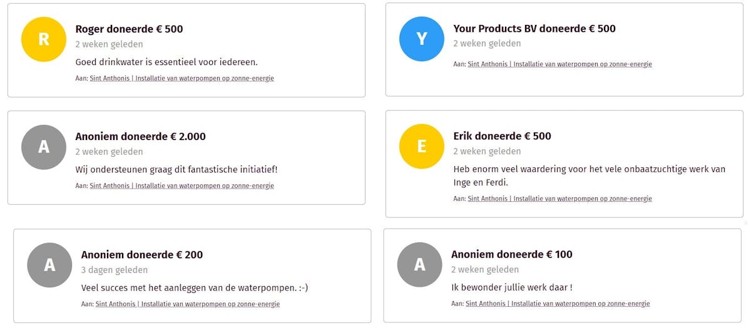
Task: Open the Sint Anthonis link in Erik's donation card
Action: click(x=559, y=199)
